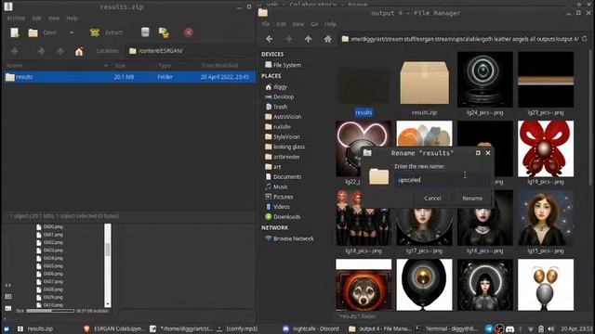Select the results folder row in the archive list
Image resolution: width=595 pixels, height=334 pixels.
[130, 77]
